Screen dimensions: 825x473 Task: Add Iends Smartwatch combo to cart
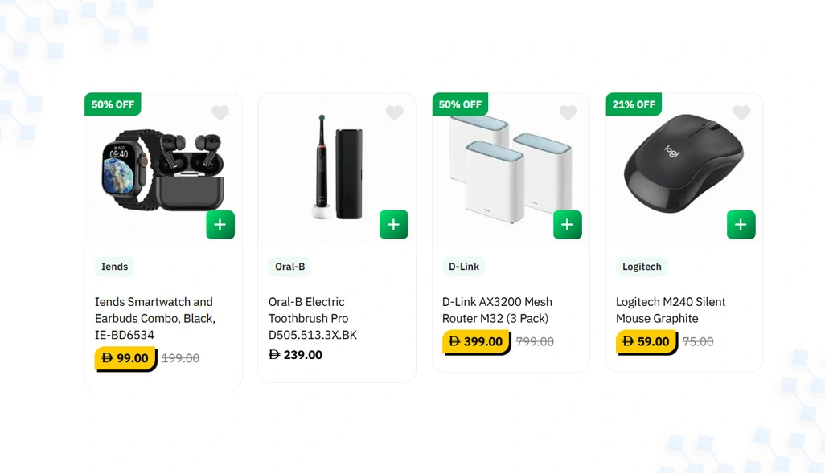tap(220, 224)
